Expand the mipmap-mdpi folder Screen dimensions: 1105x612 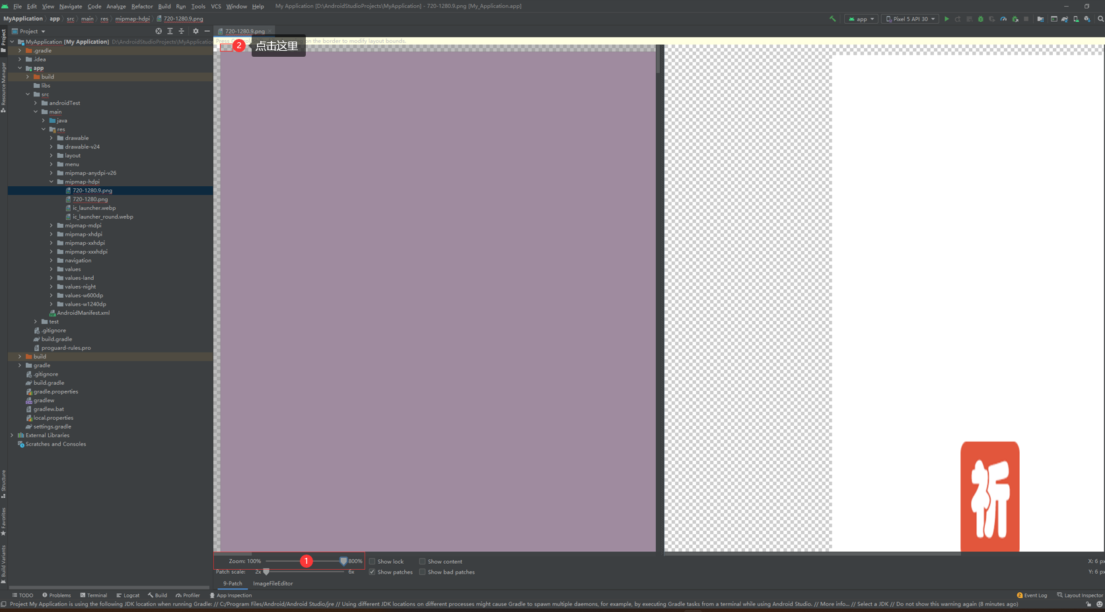[x=52, y=226]
